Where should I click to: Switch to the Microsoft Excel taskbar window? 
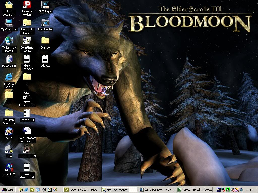pos(194,190)
